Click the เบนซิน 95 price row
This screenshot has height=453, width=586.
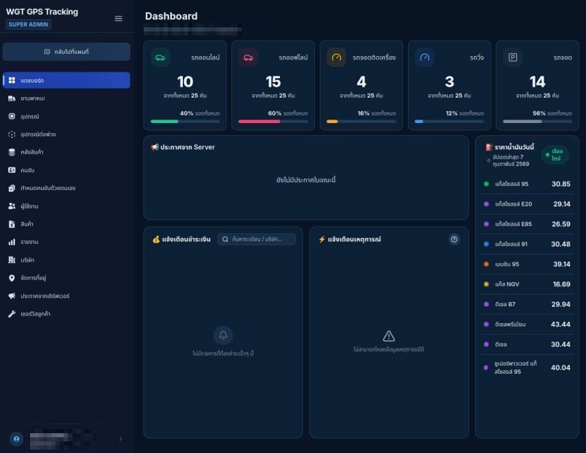[x=527, y=264]
